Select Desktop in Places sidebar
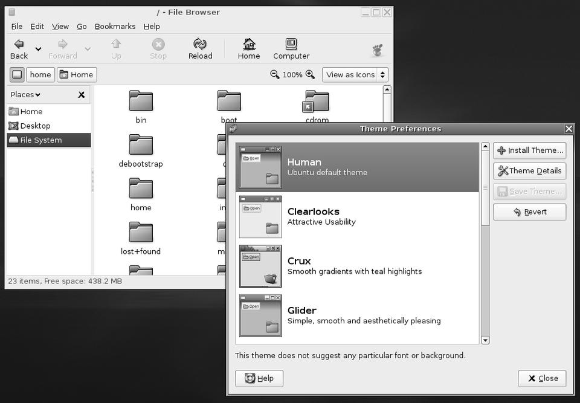Image resolution: width=580 pixels, height=403 pixels. [x=35, y=126]
